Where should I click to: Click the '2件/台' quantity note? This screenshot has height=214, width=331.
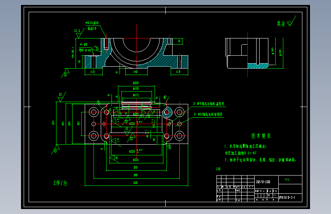(60, 183)
